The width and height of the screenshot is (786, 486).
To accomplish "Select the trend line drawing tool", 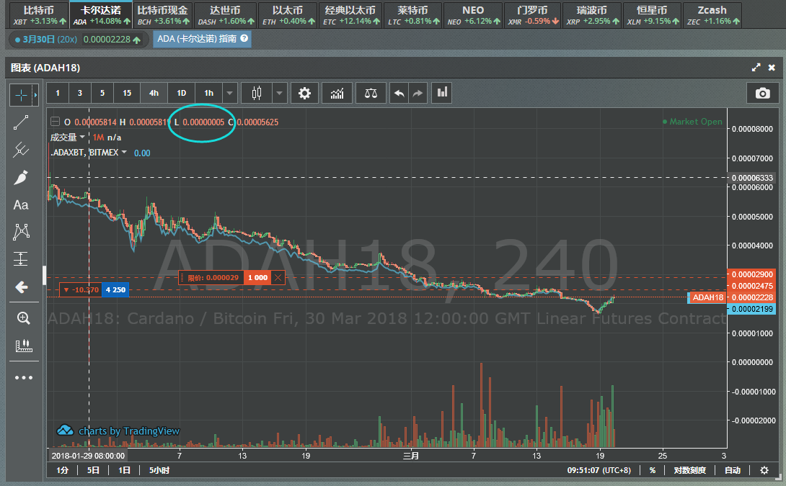I will (21, 122).
